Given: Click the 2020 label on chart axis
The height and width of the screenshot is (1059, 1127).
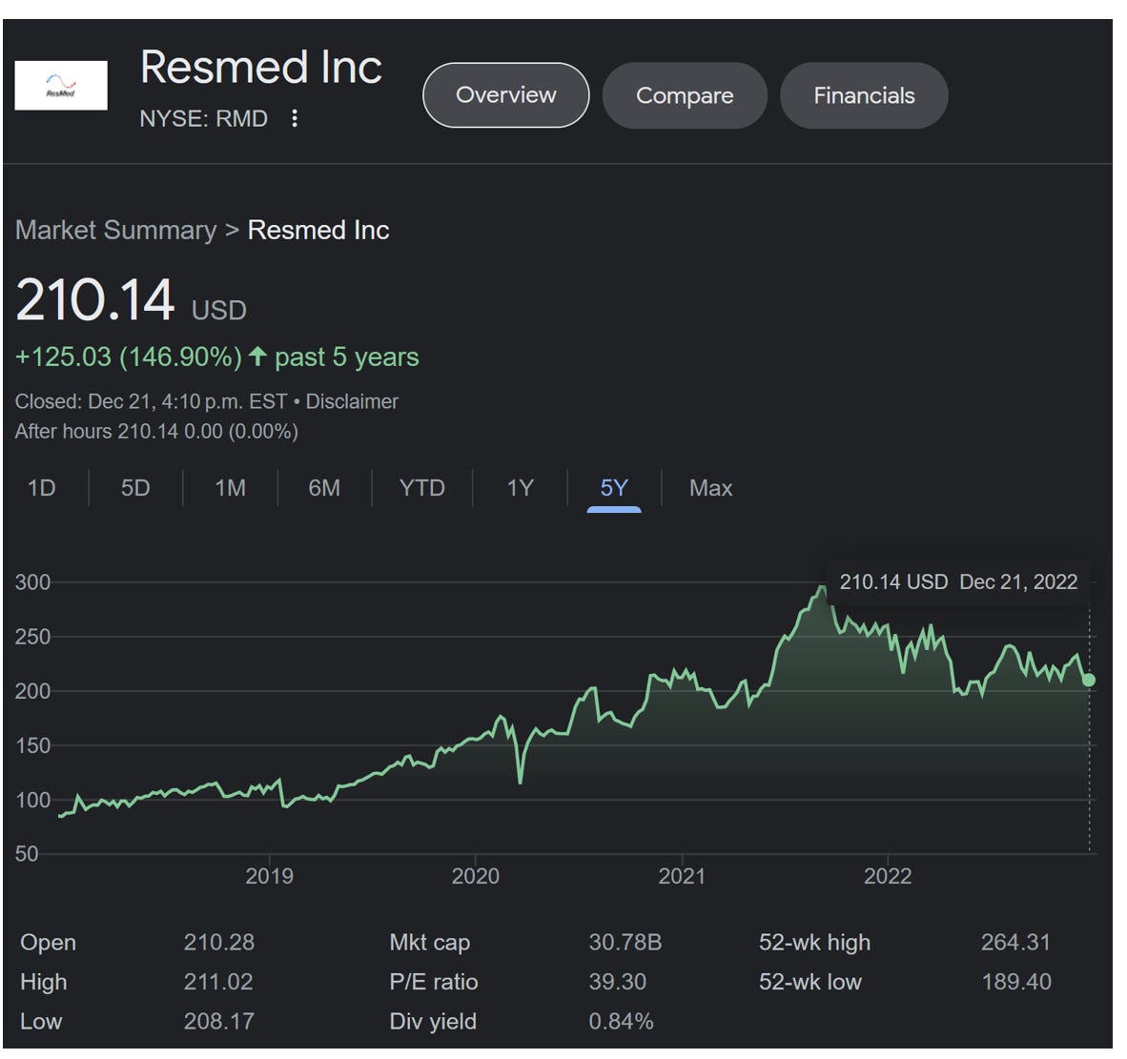Looking at the screenshot, I should tap(475, 876).
